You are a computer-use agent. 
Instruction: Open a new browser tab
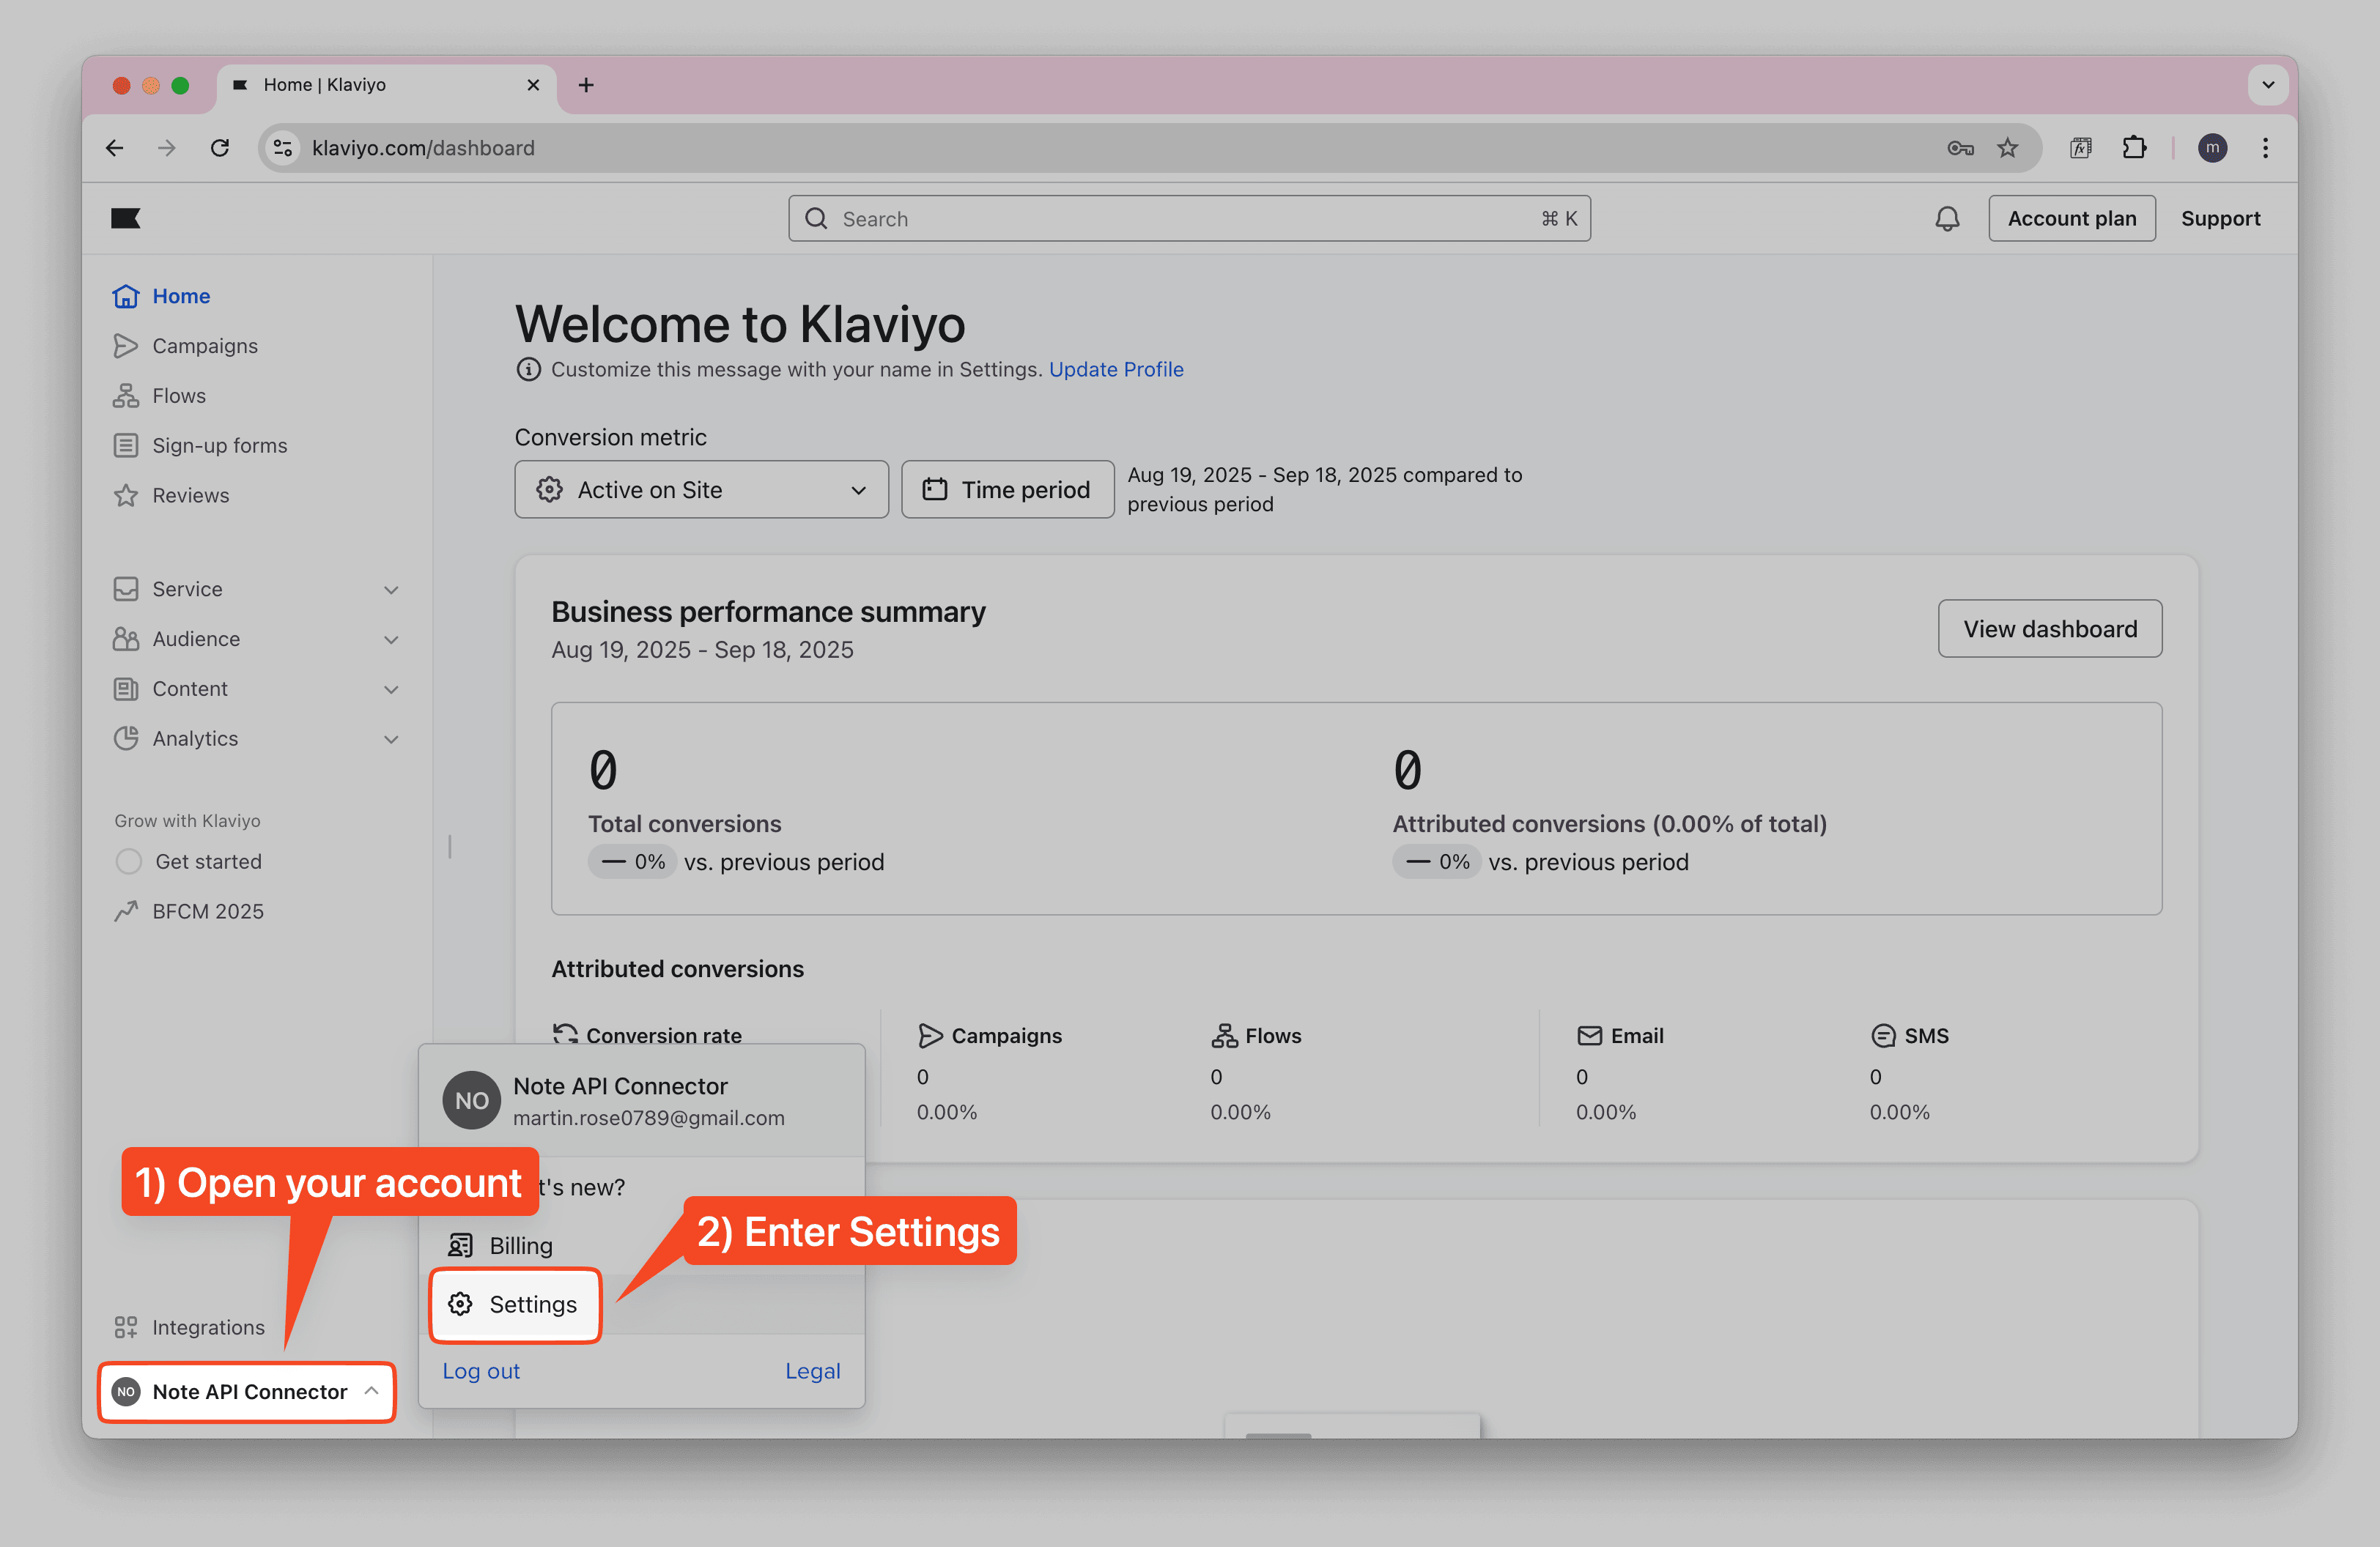[586, 85]
